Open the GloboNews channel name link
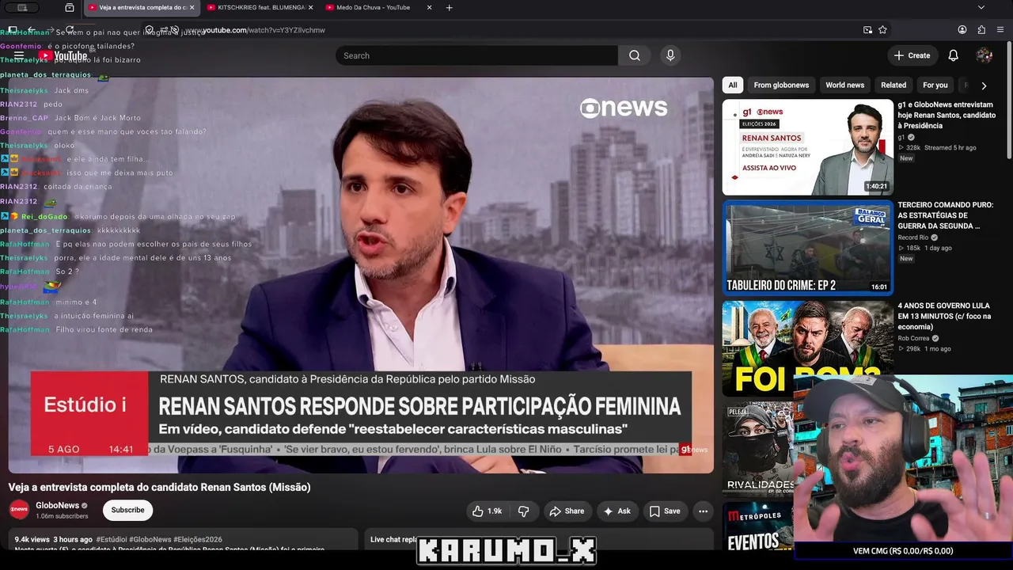This screenshot has height=570, width=1013. pyautogui.click(x=57, y=506)
